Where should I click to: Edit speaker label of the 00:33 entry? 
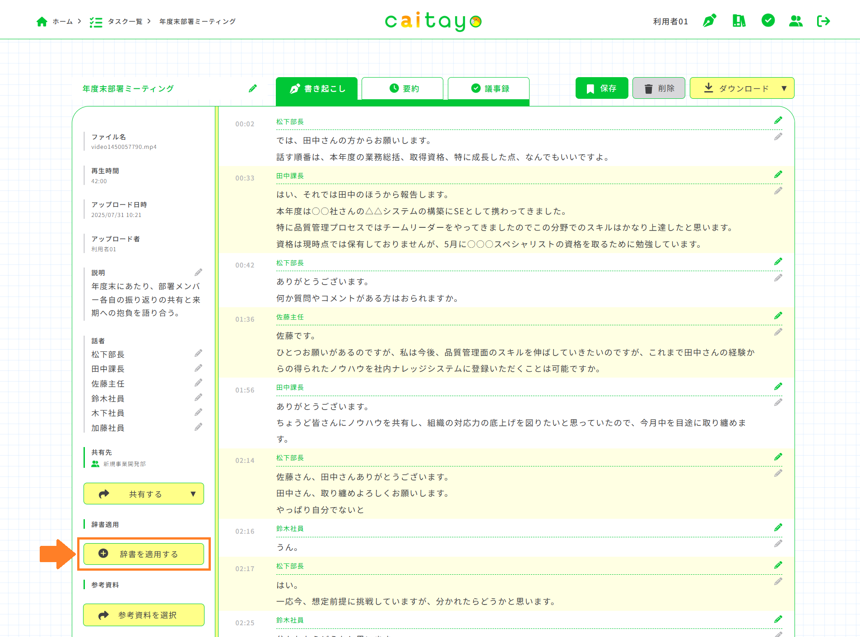pos(778,175)
